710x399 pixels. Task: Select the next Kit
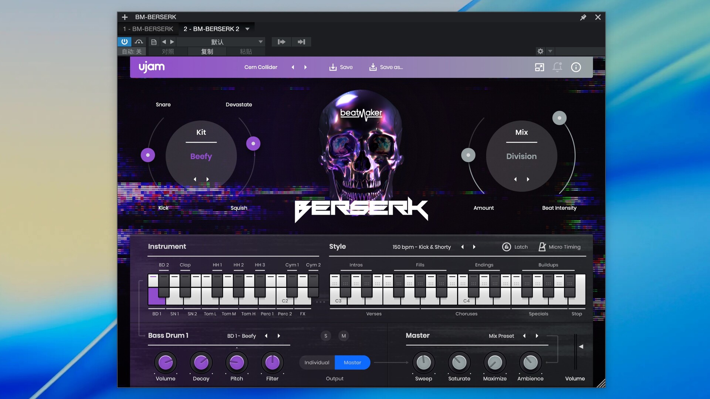tap(208, 179)
